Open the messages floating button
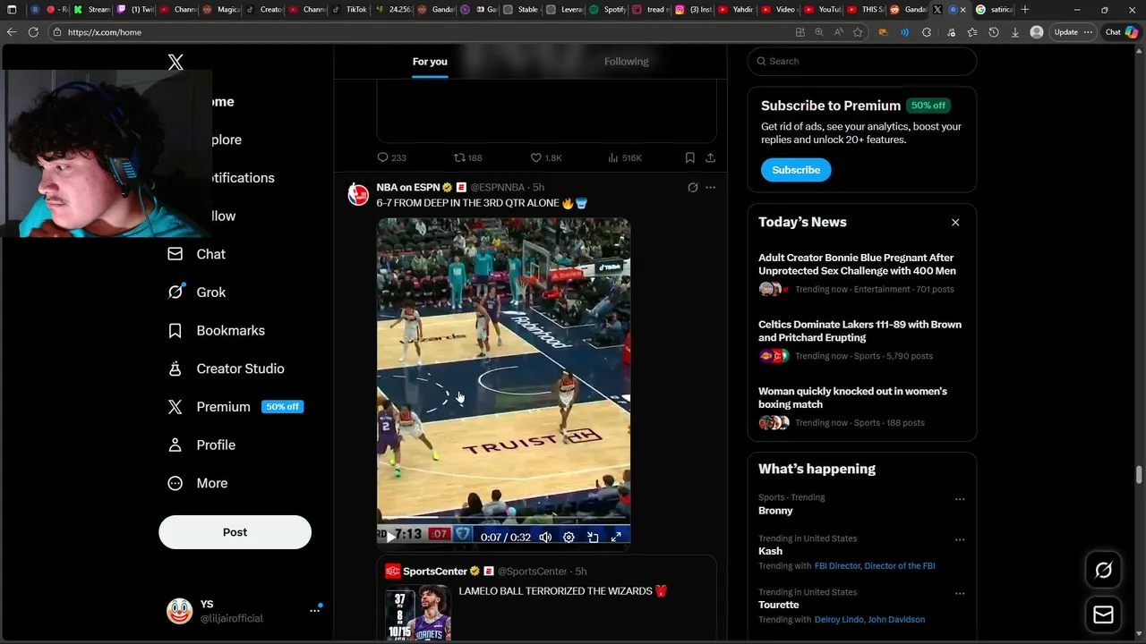The height and width of the screenshot is (644, 1146). tap(1103, 615)
